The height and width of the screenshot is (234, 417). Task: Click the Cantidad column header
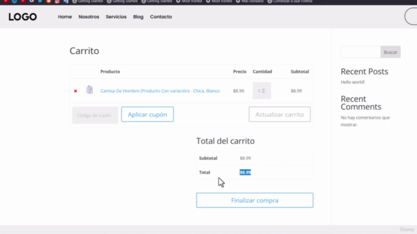click(x=262, y=71)
